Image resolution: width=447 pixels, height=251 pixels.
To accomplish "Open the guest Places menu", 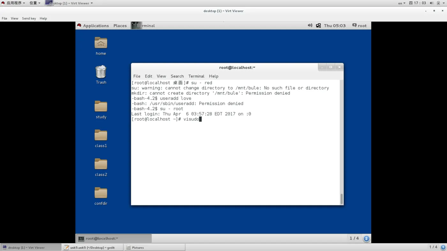I will 120,25.
